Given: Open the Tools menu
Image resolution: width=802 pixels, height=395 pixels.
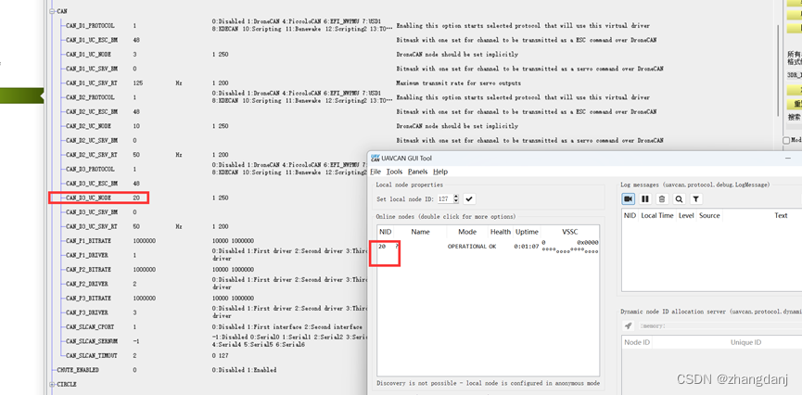Looking at the screenshot, I should 394,172.
